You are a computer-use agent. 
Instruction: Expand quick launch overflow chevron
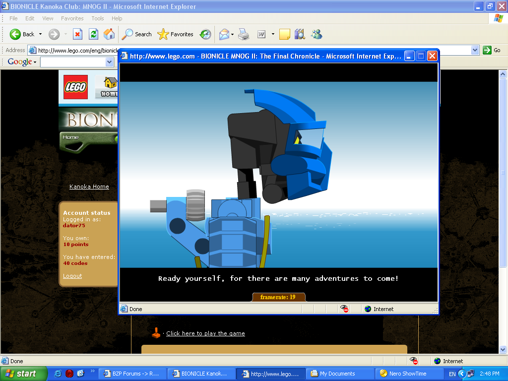point(92,371)
